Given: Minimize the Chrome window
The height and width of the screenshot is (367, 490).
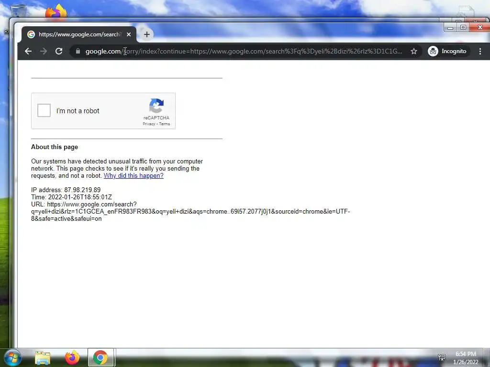Looking at the screenshot, I should pyautogui.click(x=450, y=27).
